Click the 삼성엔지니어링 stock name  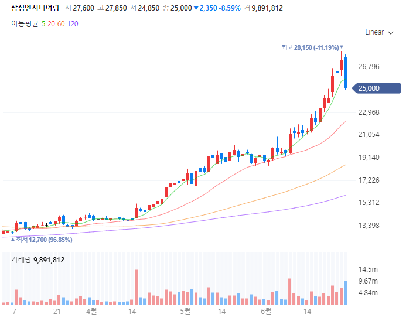pos(35,8)
